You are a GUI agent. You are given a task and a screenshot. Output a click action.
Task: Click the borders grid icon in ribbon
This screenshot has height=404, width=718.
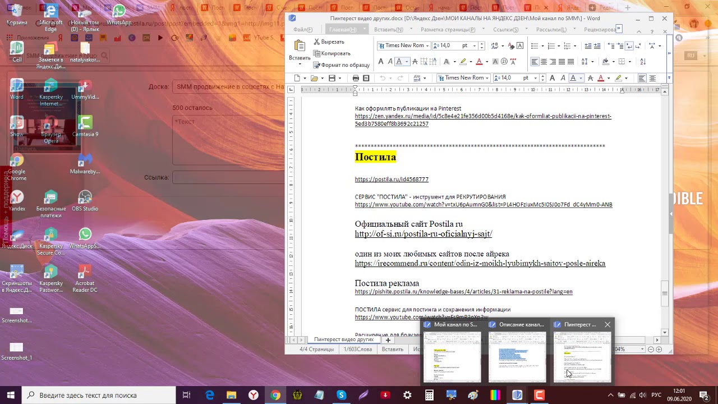(623, 62)
